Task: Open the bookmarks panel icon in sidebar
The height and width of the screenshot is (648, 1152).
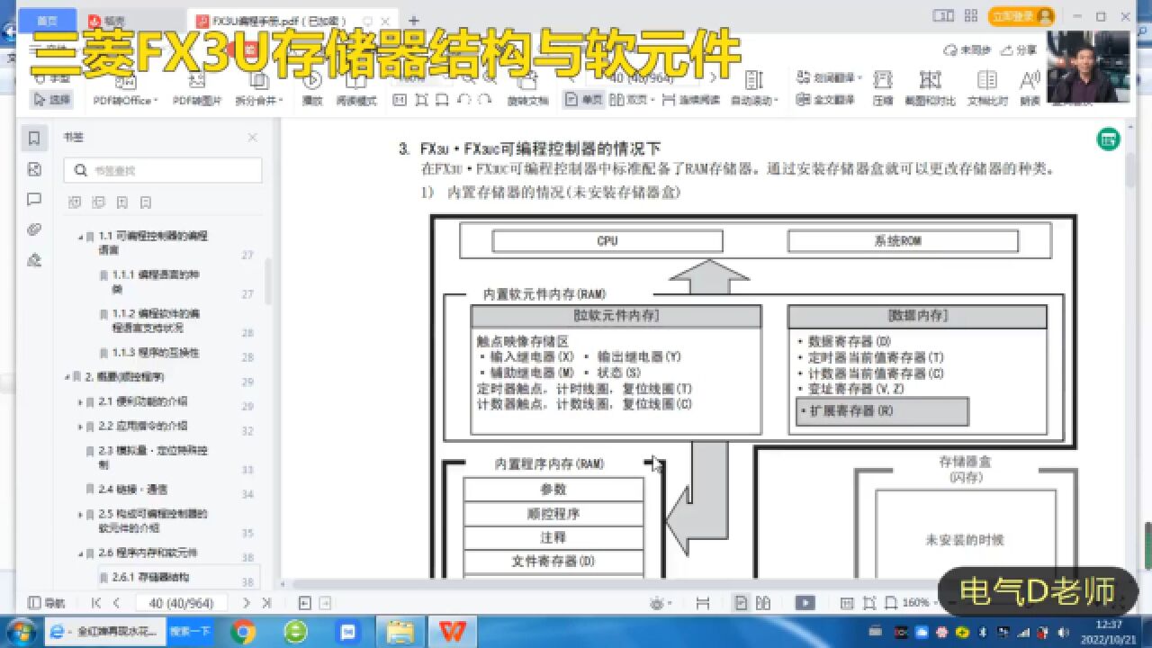Action: (34, 139)
